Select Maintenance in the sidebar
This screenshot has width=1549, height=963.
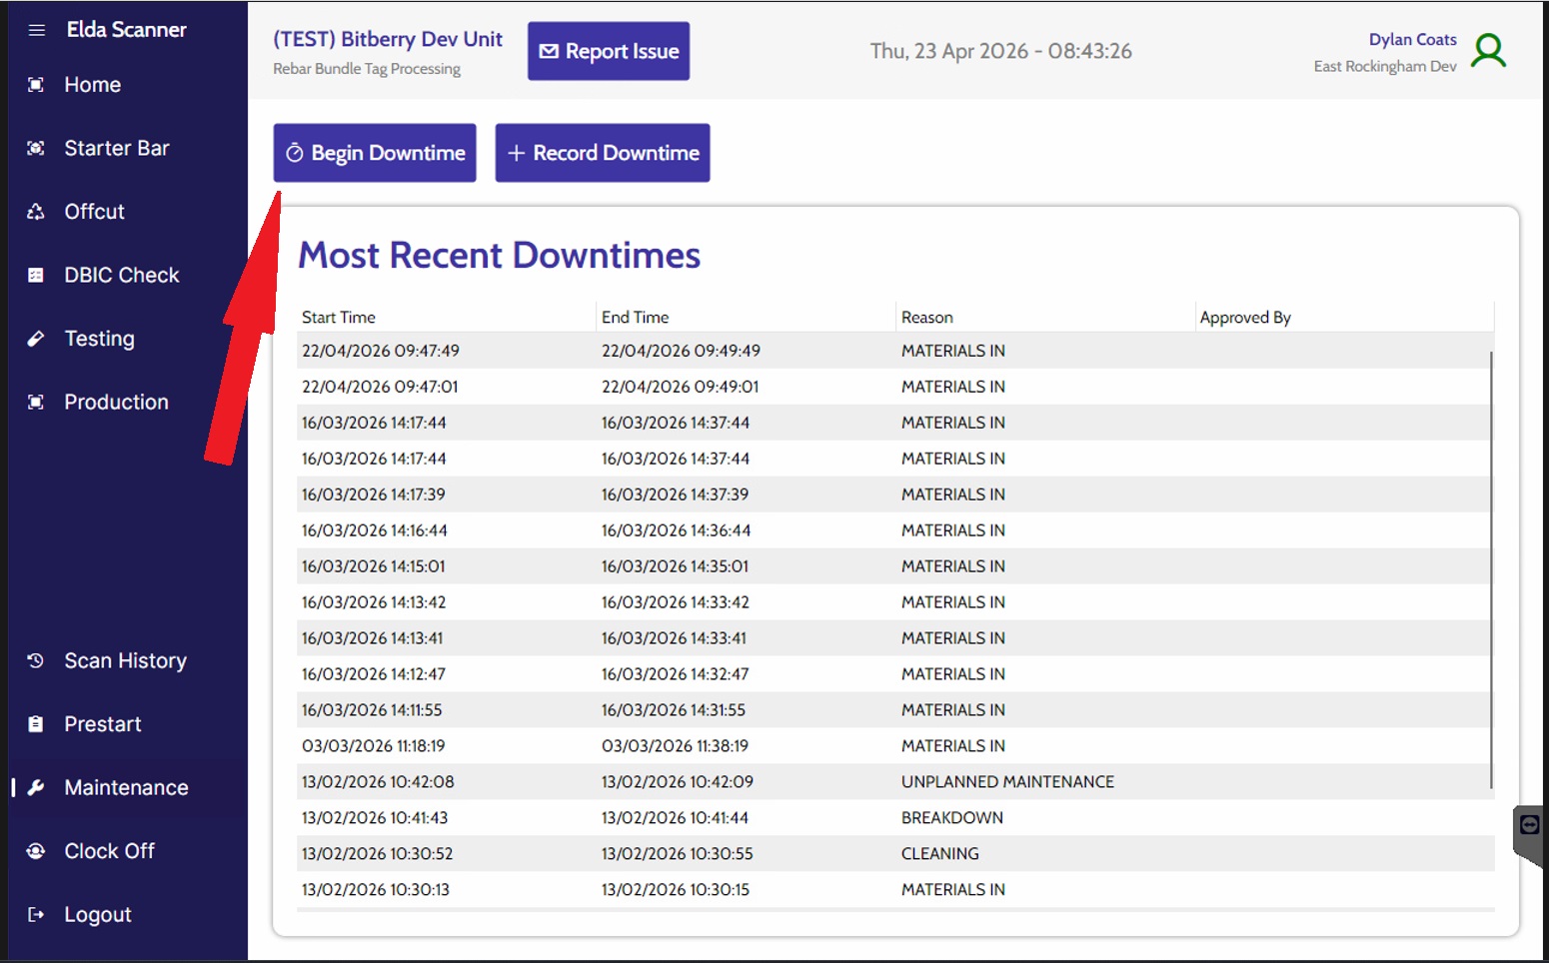[127, 787]
